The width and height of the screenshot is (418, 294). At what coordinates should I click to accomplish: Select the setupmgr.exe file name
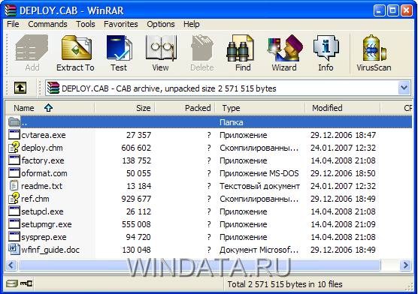click(47, 224)
